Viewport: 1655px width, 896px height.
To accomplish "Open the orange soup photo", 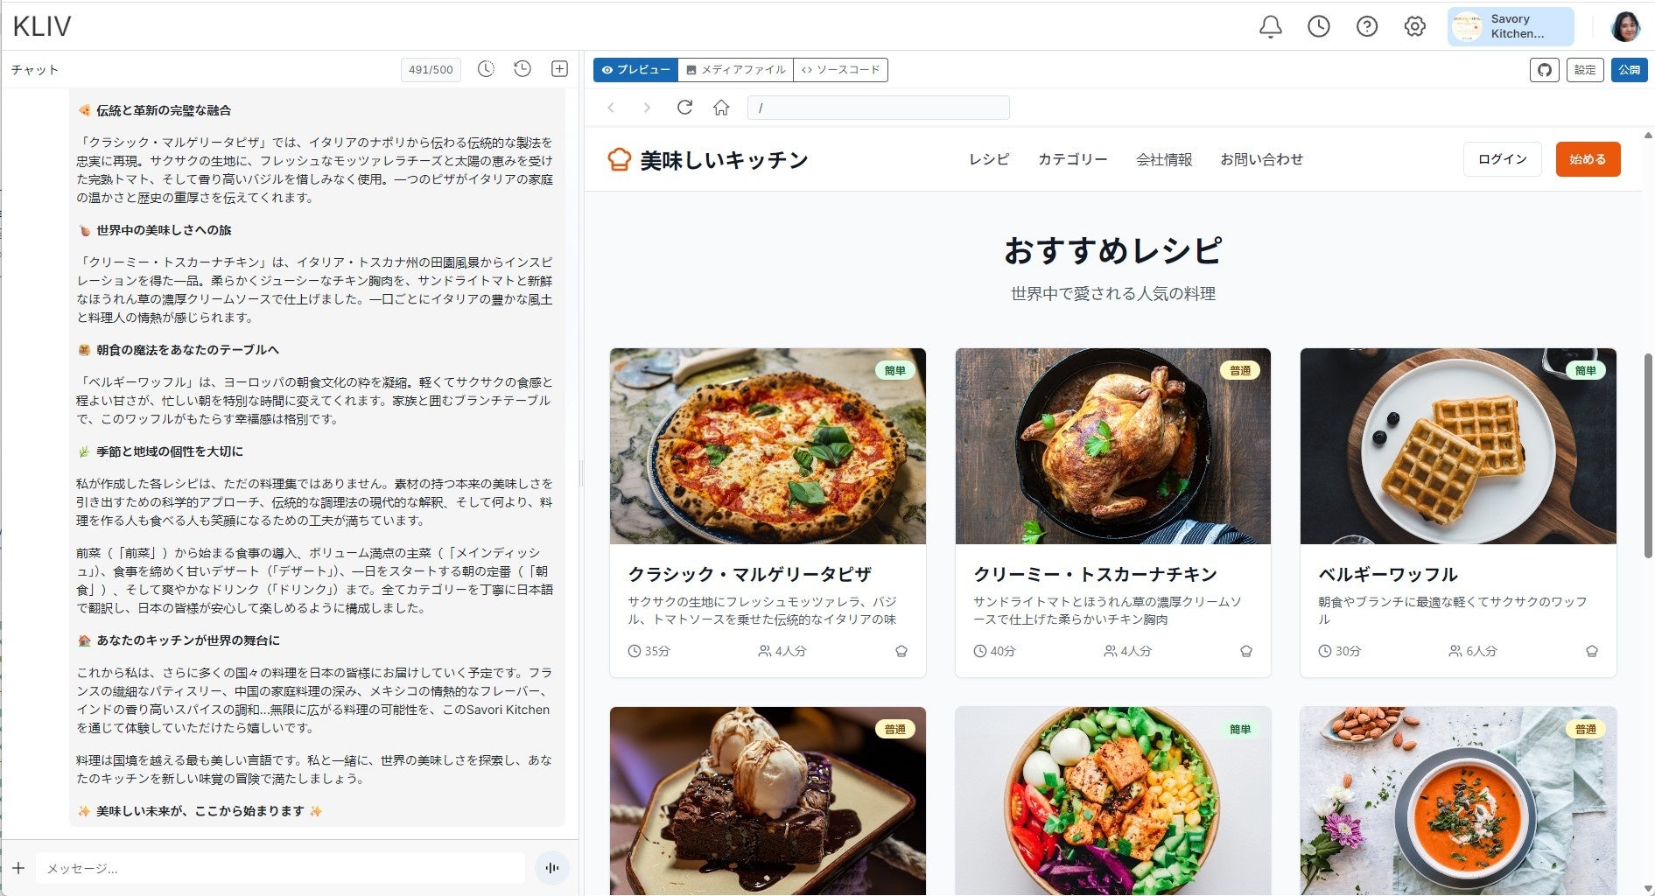I will (1458, 801).
